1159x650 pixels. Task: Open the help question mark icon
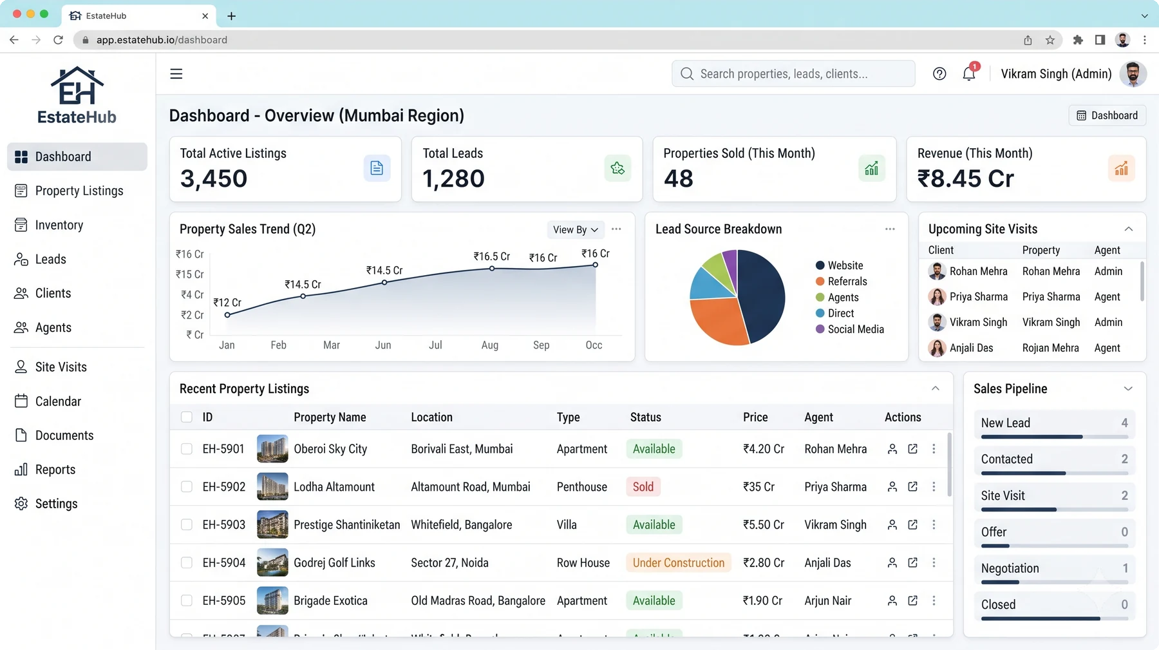point(939,73)
